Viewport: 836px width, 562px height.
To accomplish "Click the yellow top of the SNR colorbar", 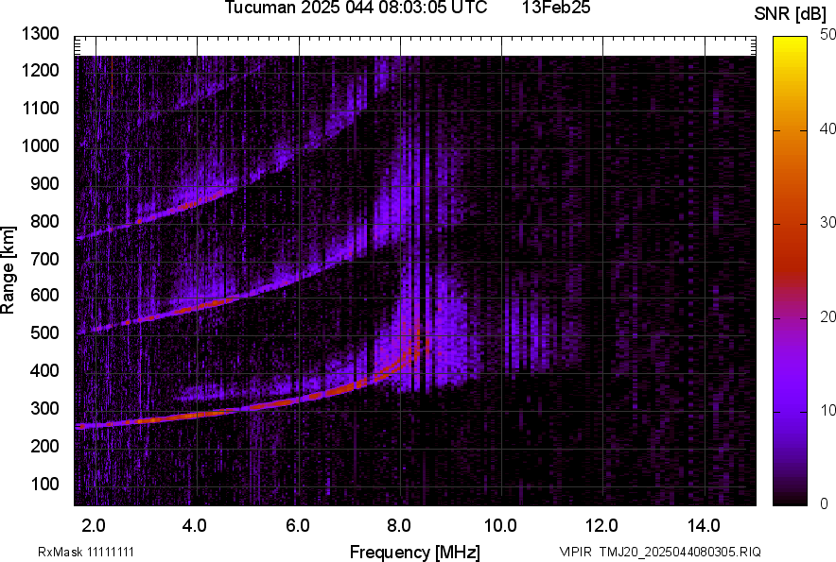I will pyautogui.click(x=790, y=43).
